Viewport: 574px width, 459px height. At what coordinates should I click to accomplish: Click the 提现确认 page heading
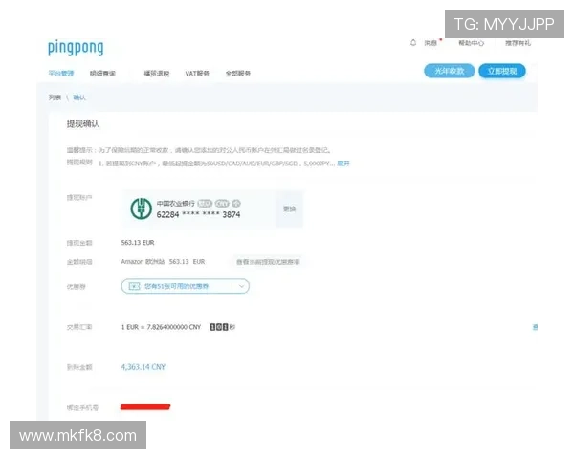83,123
